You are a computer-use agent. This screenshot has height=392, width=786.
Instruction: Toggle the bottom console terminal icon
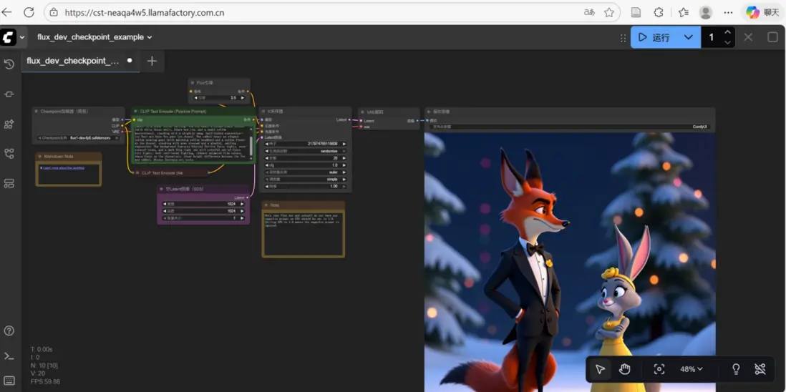[x=9, y=356]
